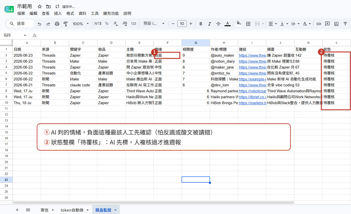
Task: Select the paint format roller
Action: point(66,24)
